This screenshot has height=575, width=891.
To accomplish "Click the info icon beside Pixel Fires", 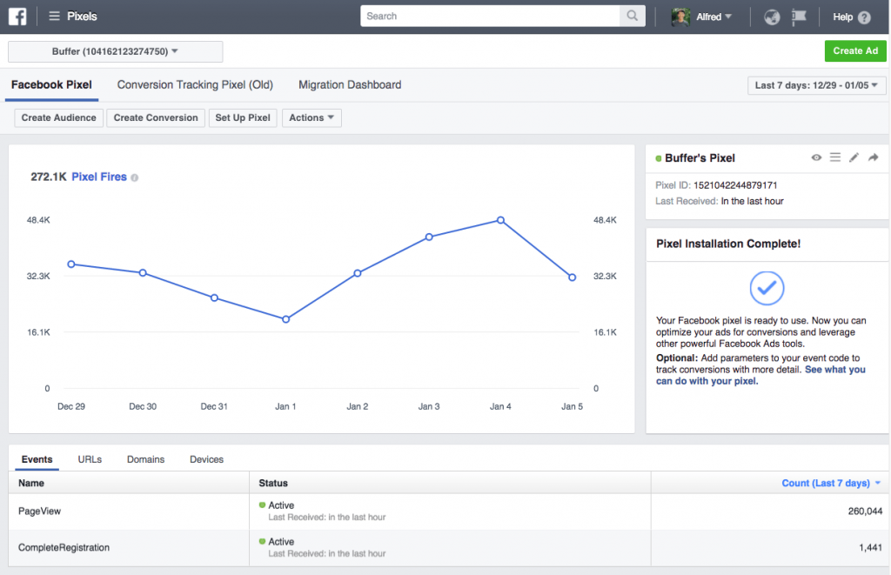I will 134,177.
